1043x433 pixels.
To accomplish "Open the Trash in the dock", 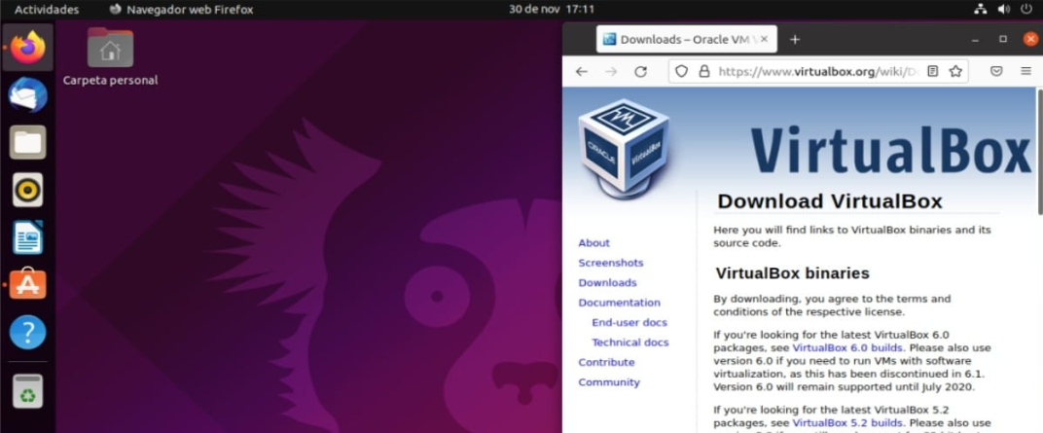I will [28, 391].
